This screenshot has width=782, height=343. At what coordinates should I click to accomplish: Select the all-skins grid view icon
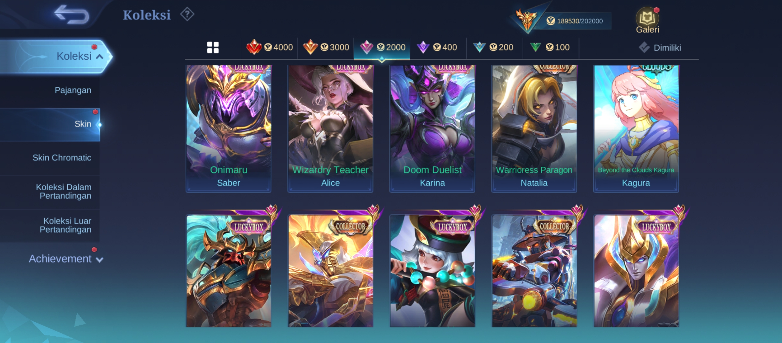click(x=213, y=48)
